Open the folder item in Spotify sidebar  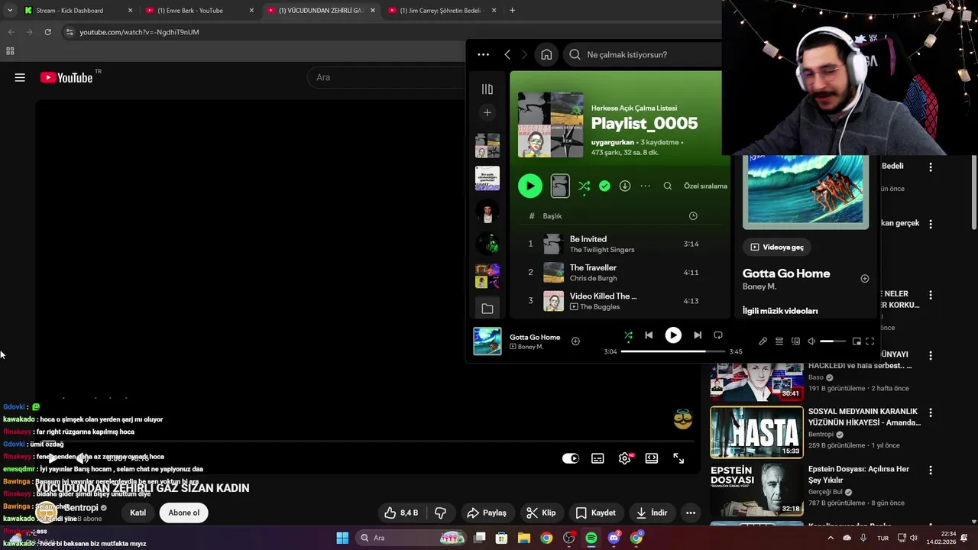(x=487, y=309)
